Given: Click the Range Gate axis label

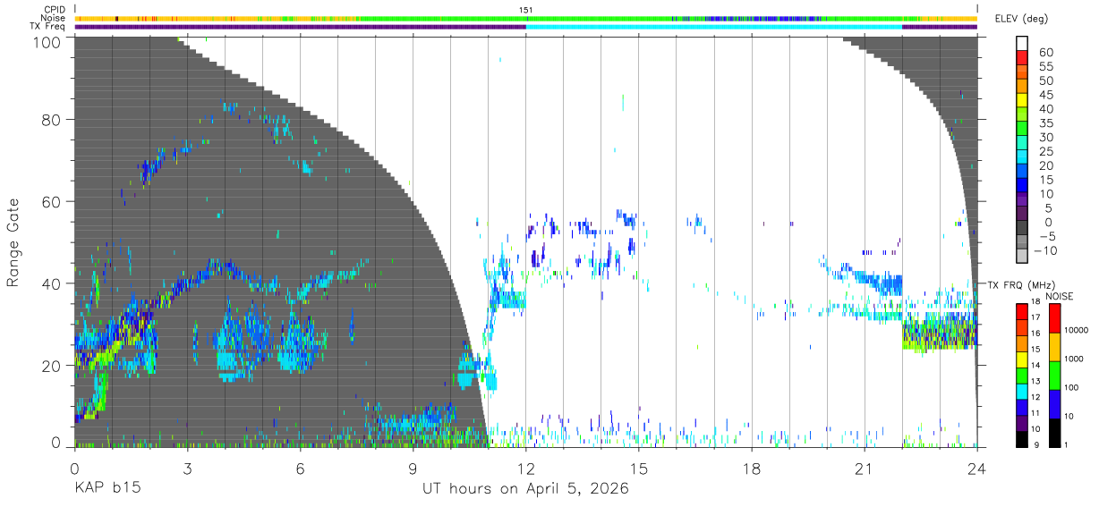Looking at the screenshot, I should [x=14, y=243].
